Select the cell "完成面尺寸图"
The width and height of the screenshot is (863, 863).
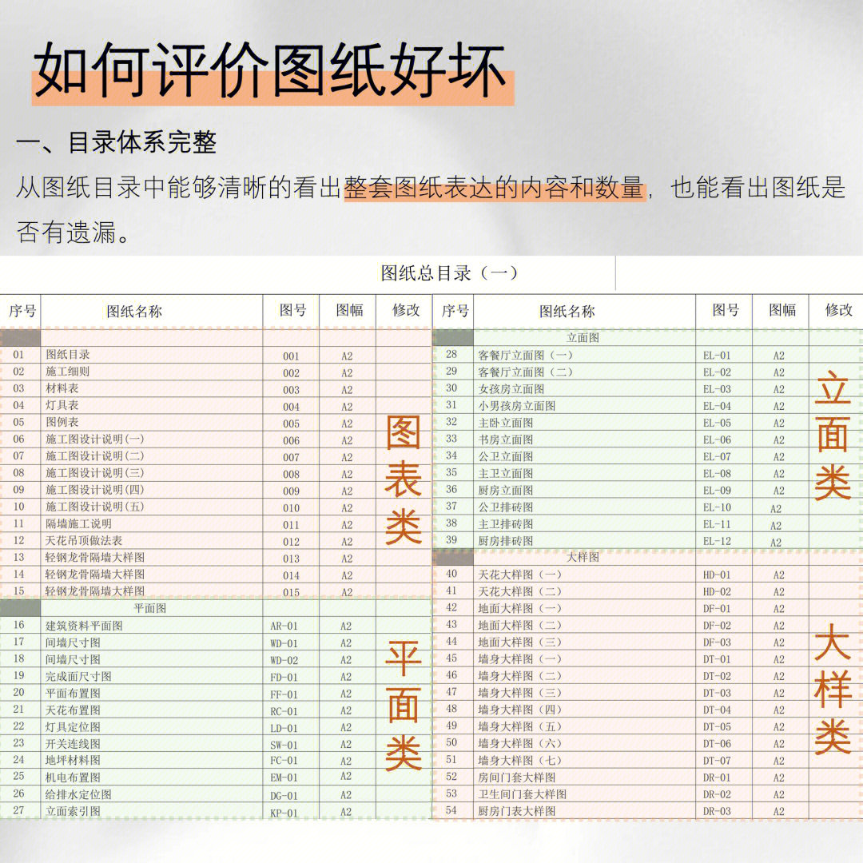click(x=78, y=677)
